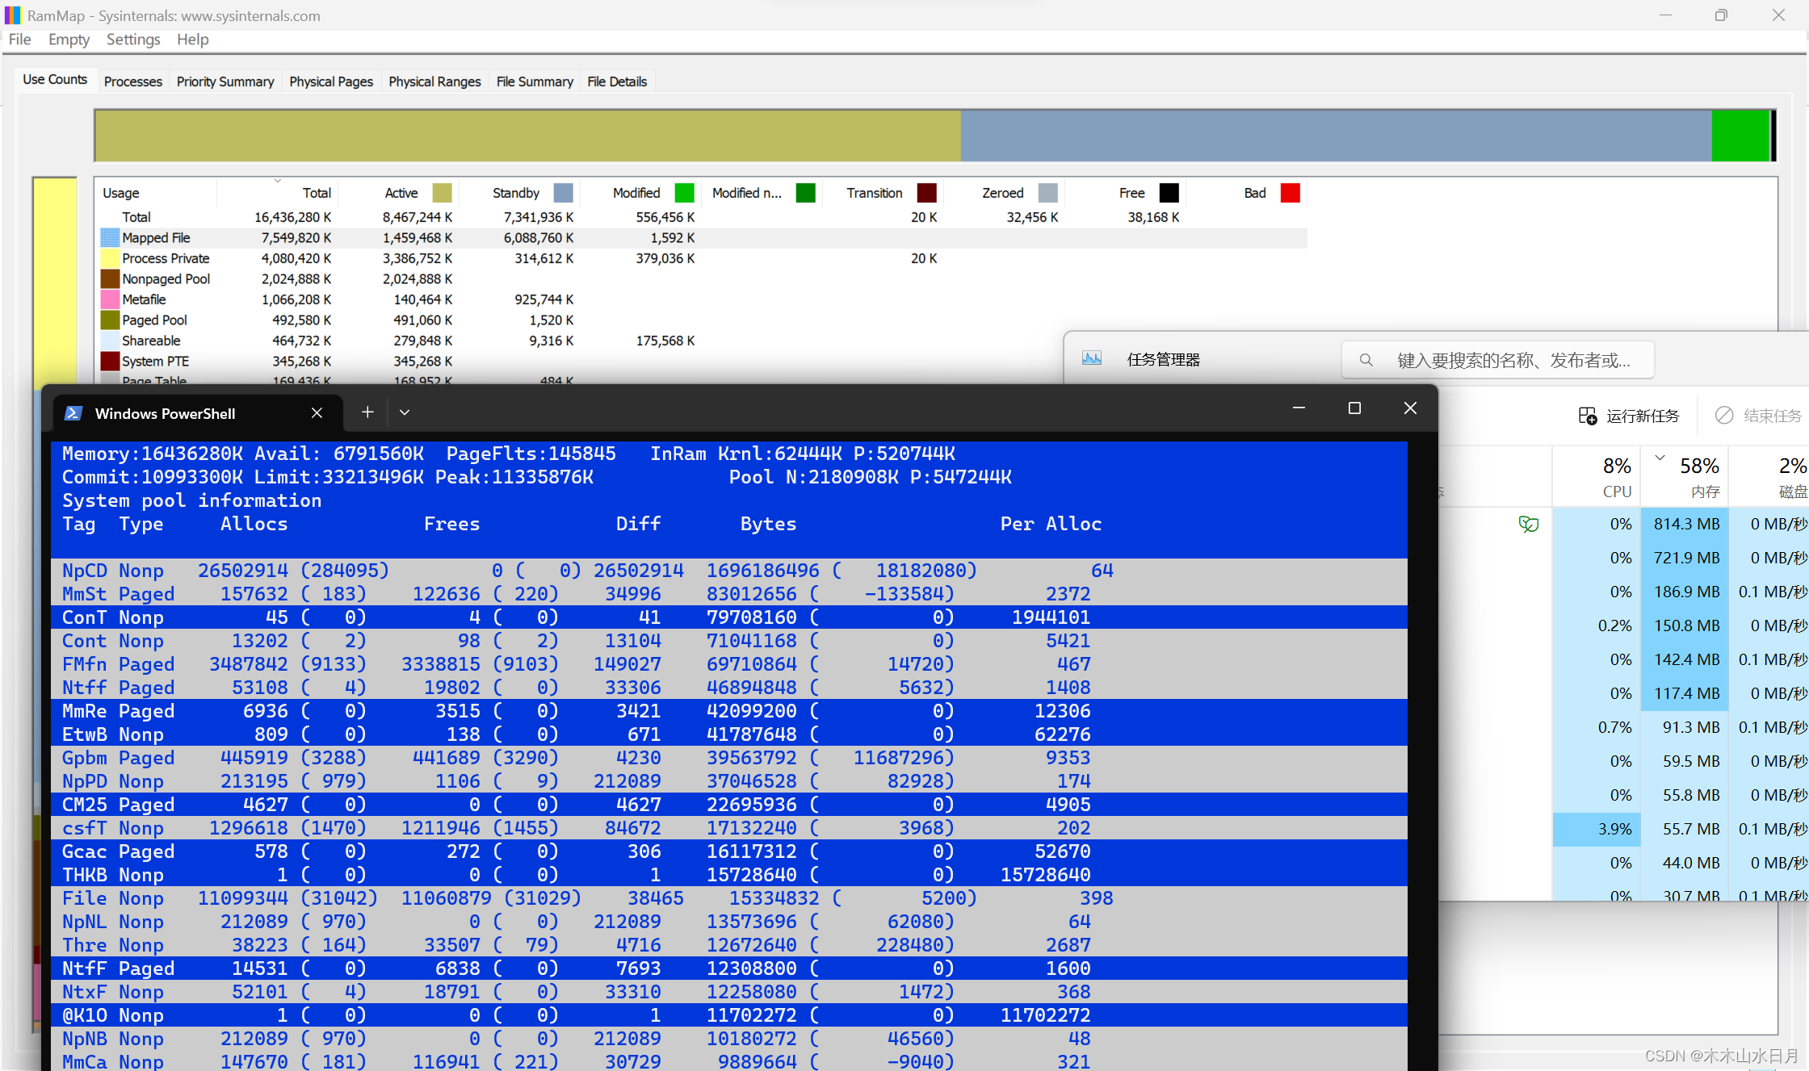This screenshot has height=1071, width=1809.
Task: Open a new PowerShell tab with plus
Action: [367, 412]
